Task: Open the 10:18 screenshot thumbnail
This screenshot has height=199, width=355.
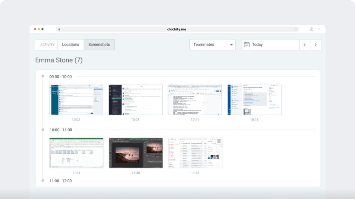Action: pyautogui.click(x=254, y=99)
